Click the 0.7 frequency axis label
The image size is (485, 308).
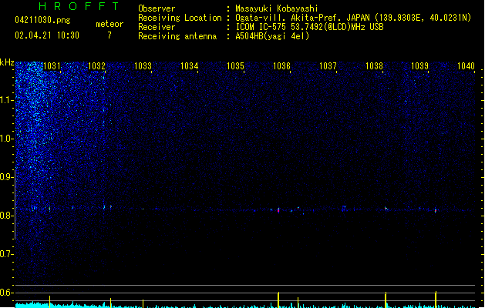pos(6,254)
